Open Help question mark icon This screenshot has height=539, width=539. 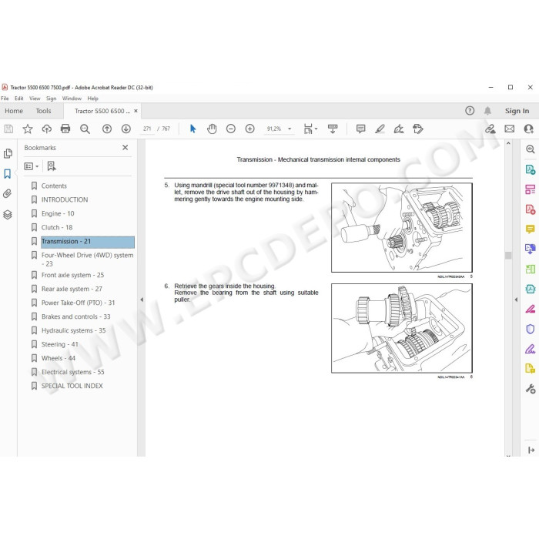(470, 111)
